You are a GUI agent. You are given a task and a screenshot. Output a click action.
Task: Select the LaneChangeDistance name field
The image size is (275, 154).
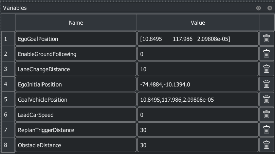pos(76,69)
